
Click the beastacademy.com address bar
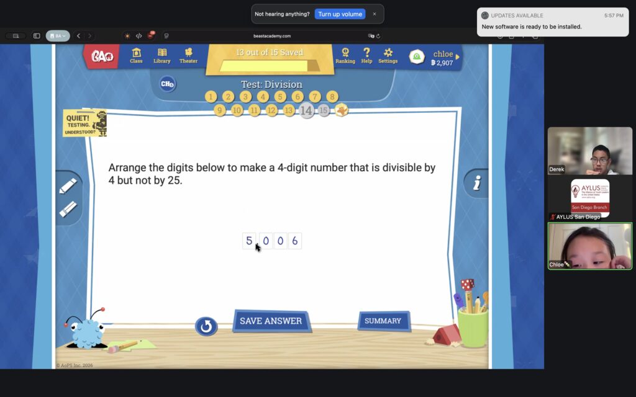coord(271,36)
